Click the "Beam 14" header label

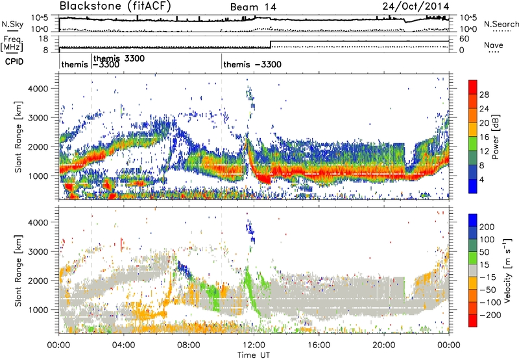click(253, 7)
